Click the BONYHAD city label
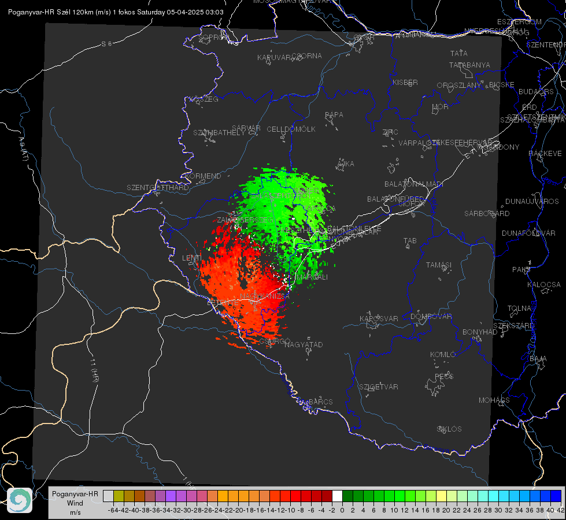 click(x=480, y=332)
